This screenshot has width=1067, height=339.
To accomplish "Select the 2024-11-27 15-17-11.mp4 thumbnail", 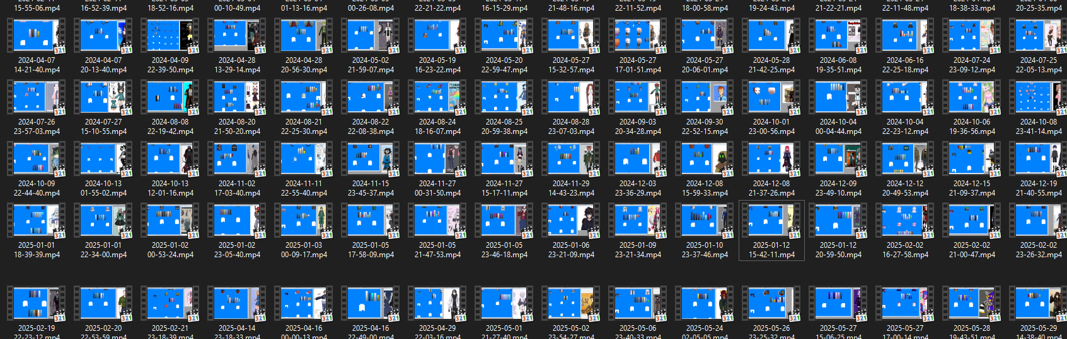I will pos(504,158).
